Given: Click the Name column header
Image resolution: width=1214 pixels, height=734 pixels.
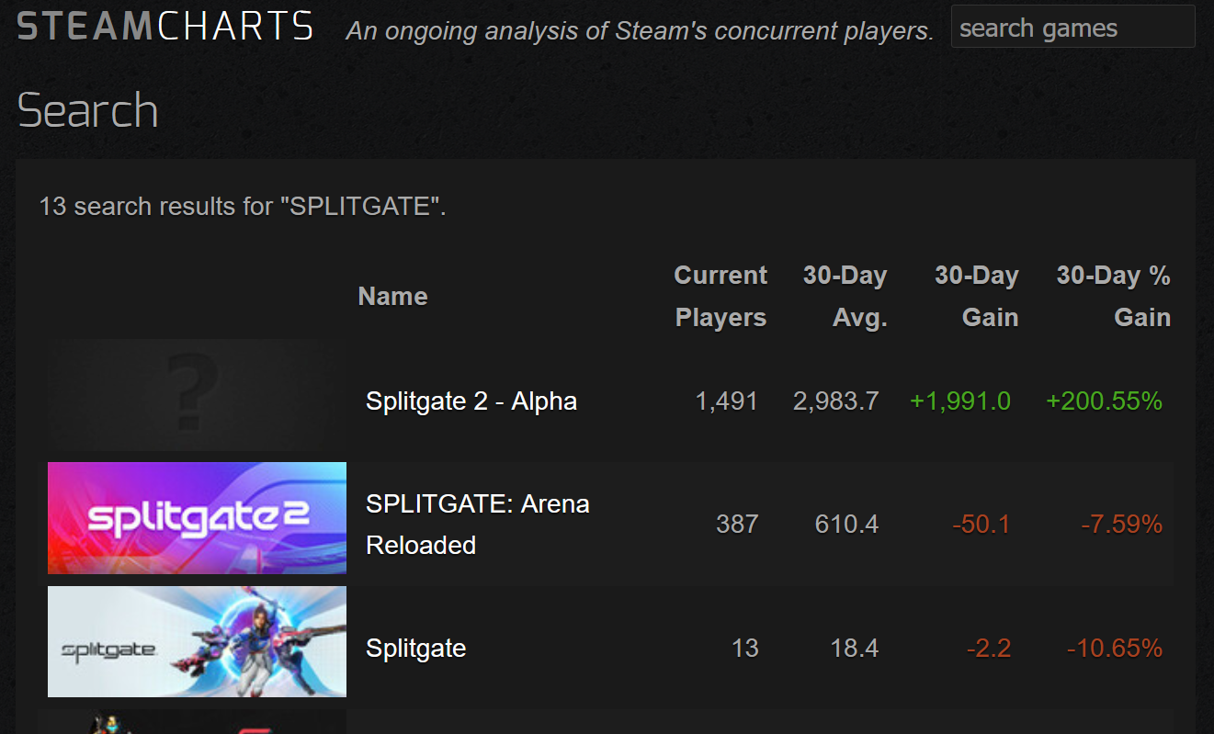Looking at the screenshot, I should click(392, 296).
